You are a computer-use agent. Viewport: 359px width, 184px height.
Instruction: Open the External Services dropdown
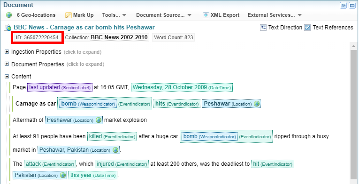tap(275, 15)
